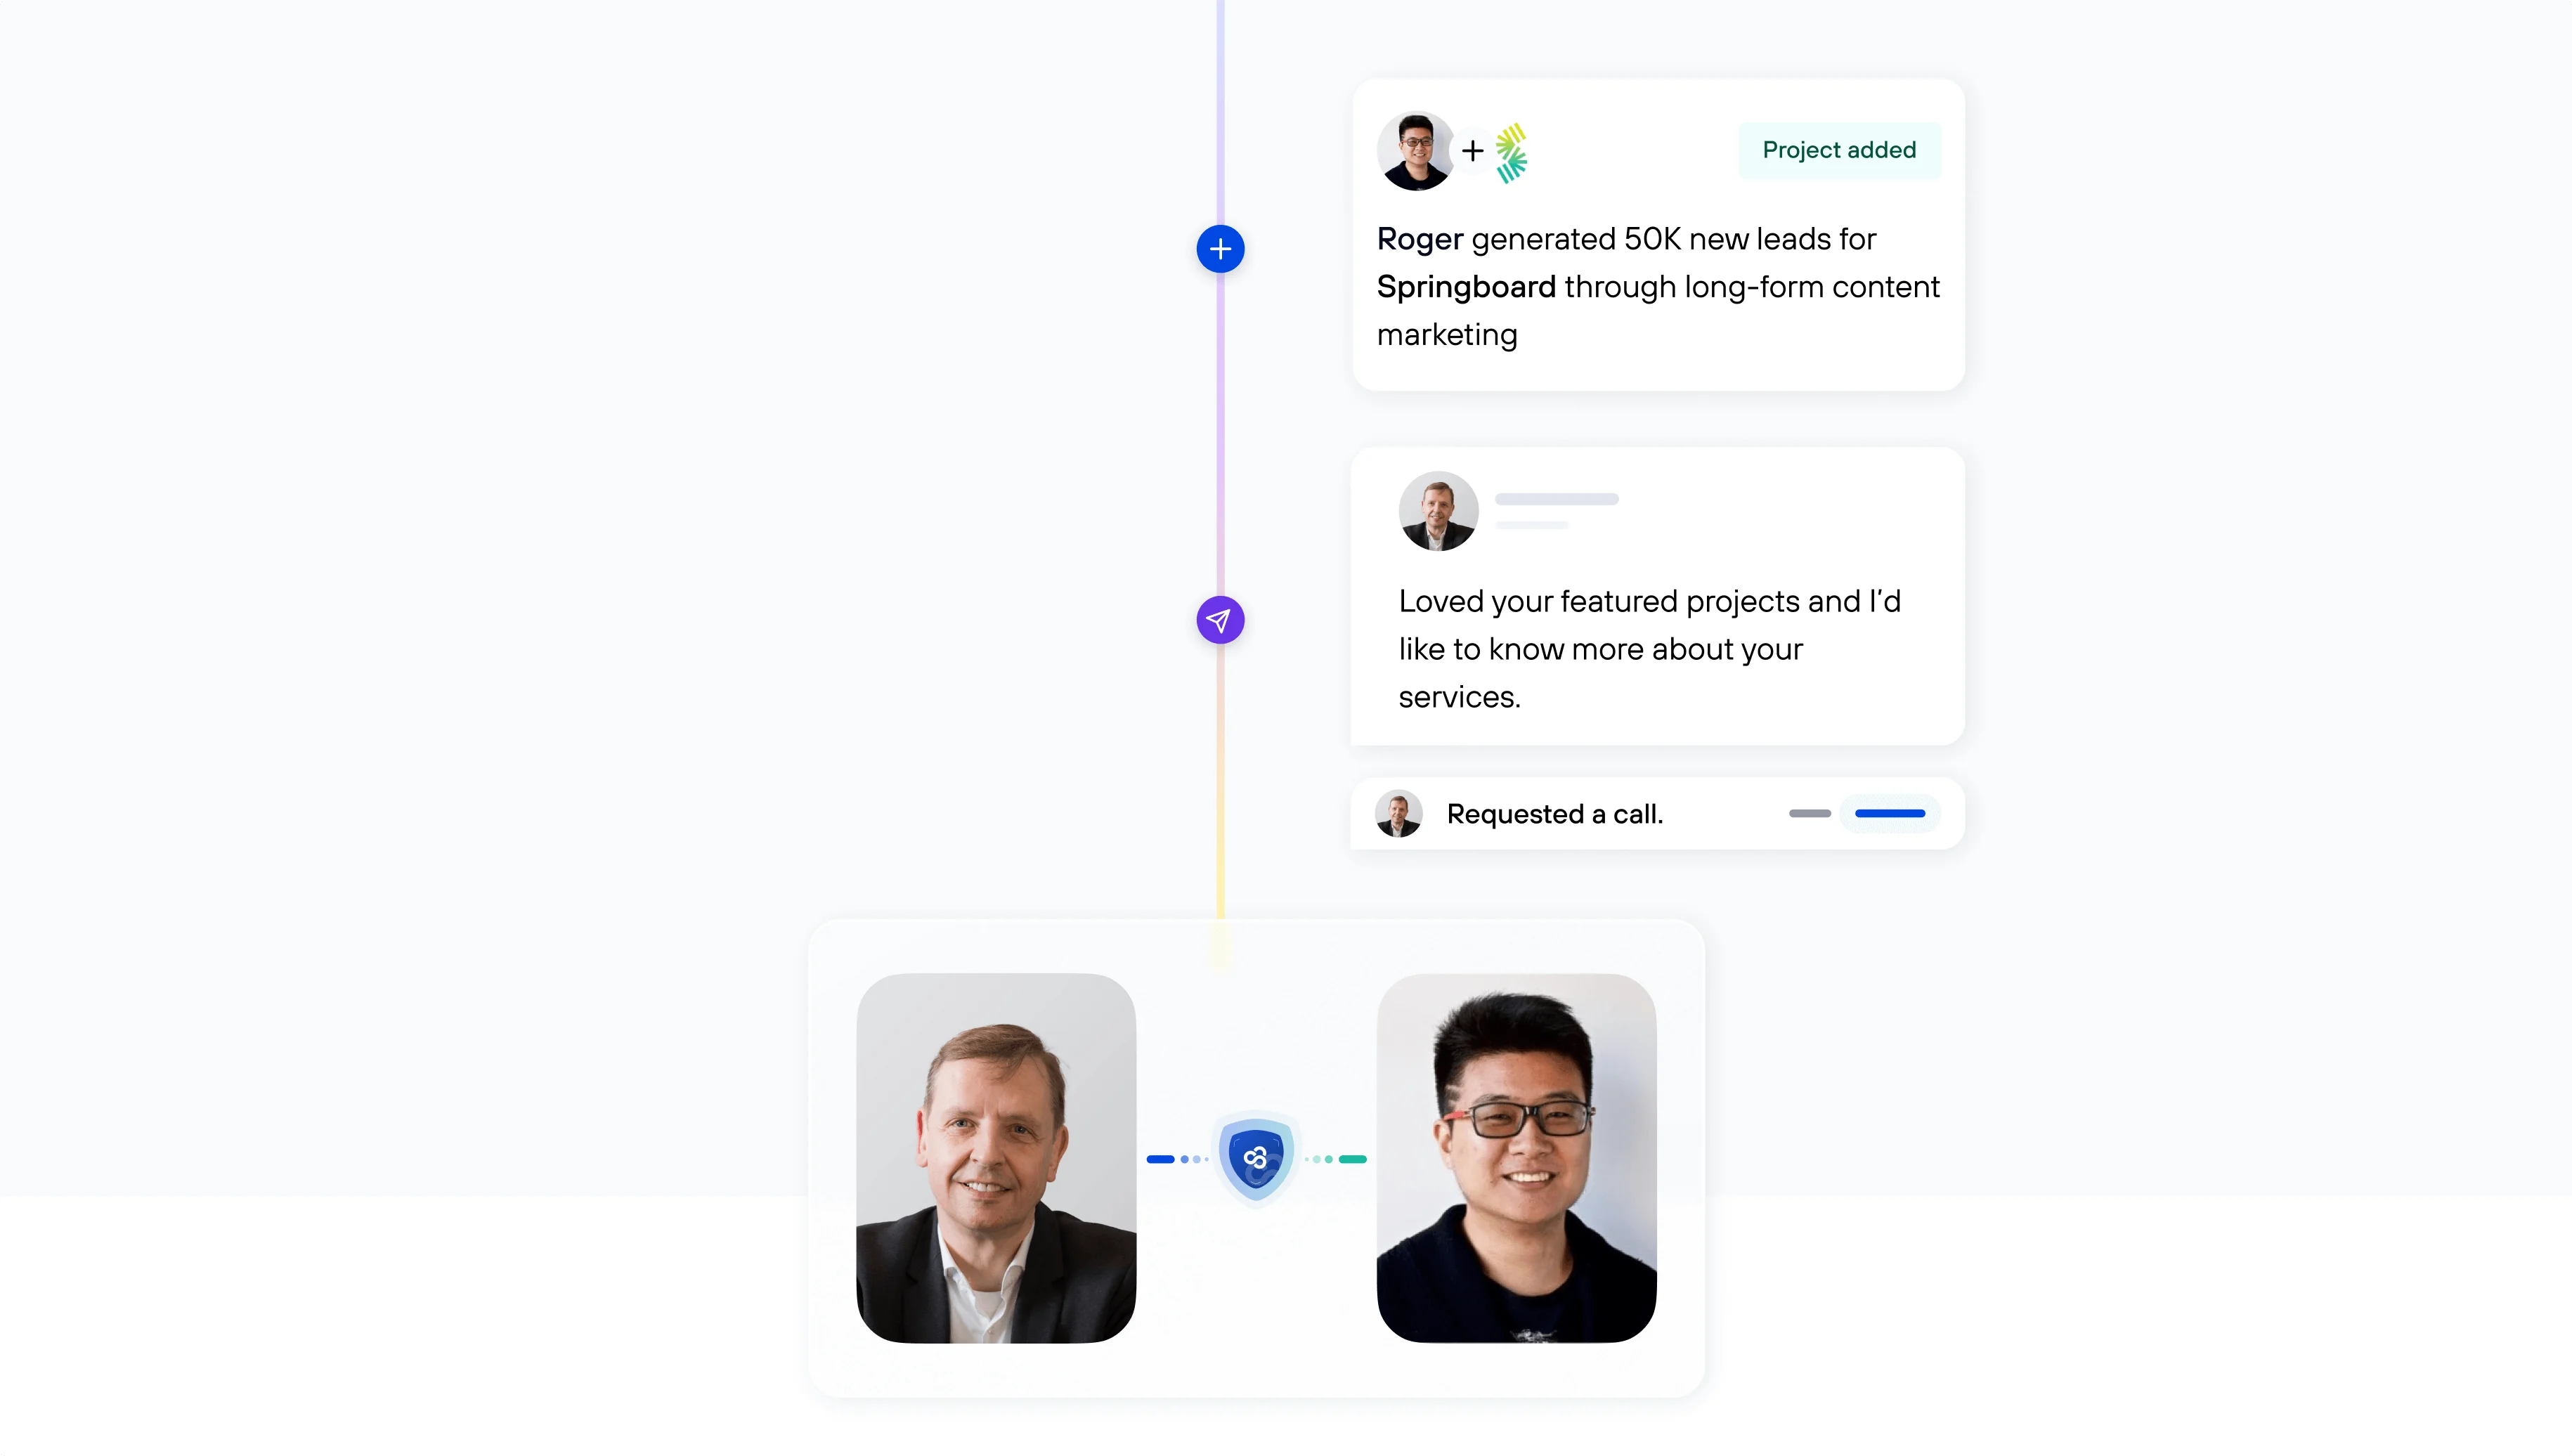The width and height of the screenshot is (2572, 1456).
Task: Click the green dashed connector right of shield
Action: tap(1335, 1159)
